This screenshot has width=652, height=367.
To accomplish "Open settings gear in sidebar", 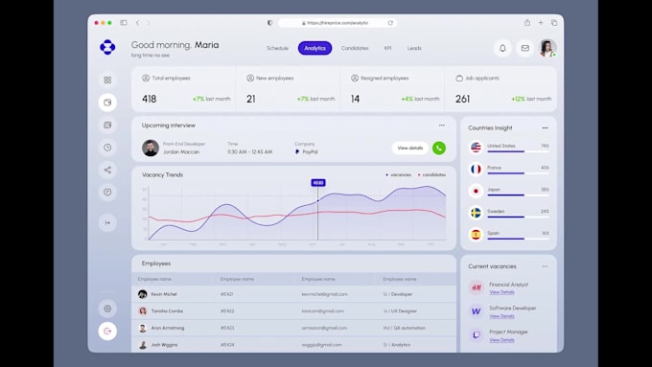I will [107, 309].
